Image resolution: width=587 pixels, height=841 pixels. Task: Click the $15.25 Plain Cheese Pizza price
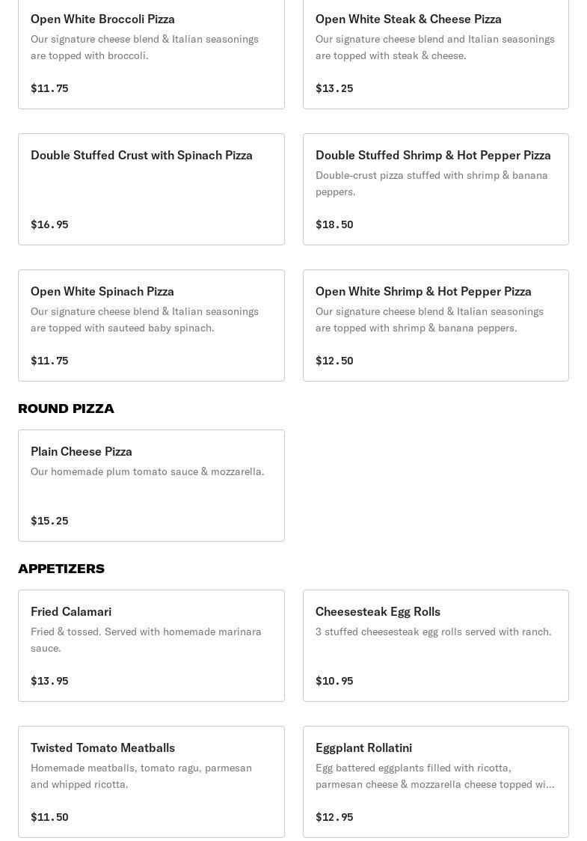click(x=49, y=521)
